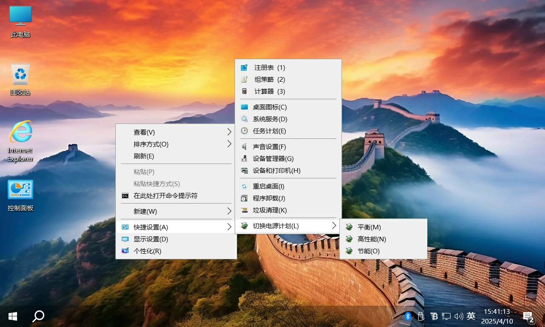Toggle the 英 input language indicator
The width and height of the screenshot is (545, 327).
pos(471,316)
